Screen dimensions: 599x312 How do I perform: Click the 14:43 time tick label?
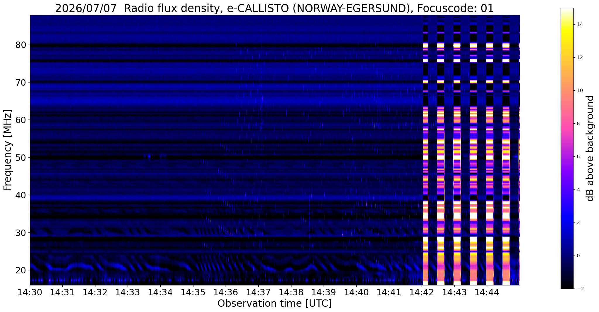coord(454,292)
